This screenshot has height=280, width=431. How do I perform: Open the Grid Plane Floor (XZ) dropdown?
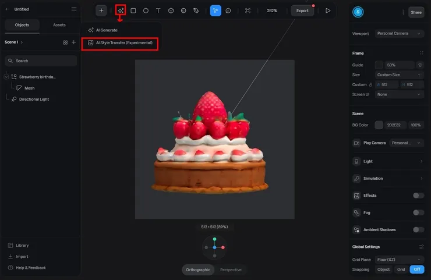400,260
